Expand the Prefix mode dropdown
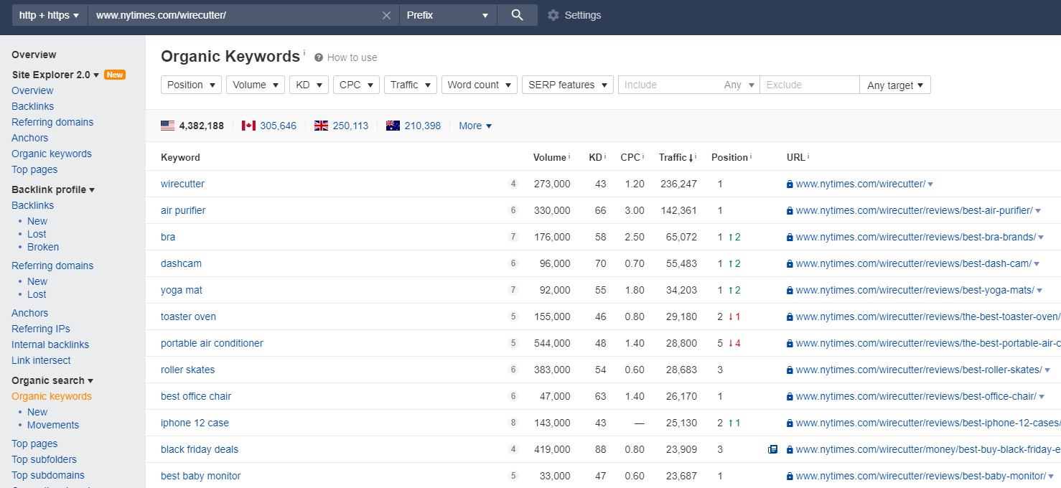 click(447, 15)
